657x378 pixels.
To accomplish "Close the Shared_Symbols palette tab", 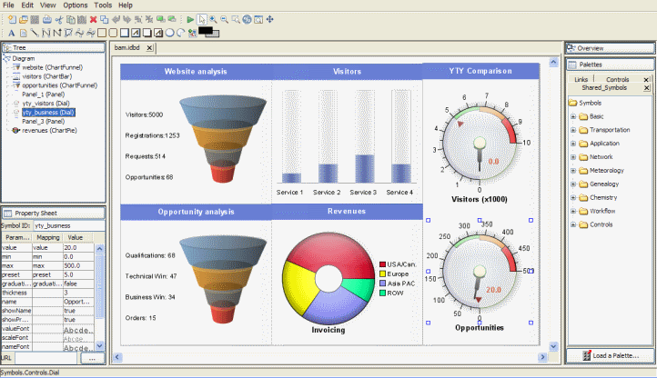I will click(647, 88).
